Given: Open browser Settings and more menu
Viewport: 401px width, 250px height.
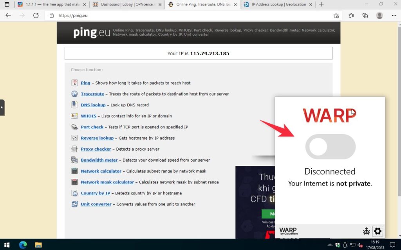Looking at the screenshot, I should pos(394,15).
